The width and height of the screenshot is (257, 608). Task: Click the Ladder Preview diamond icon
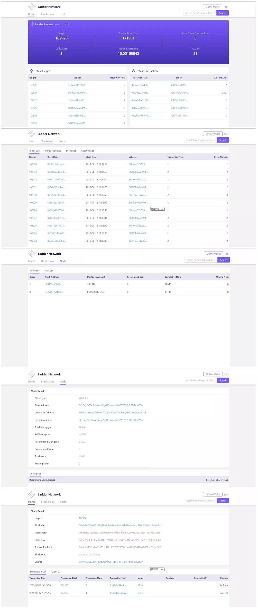32,24
